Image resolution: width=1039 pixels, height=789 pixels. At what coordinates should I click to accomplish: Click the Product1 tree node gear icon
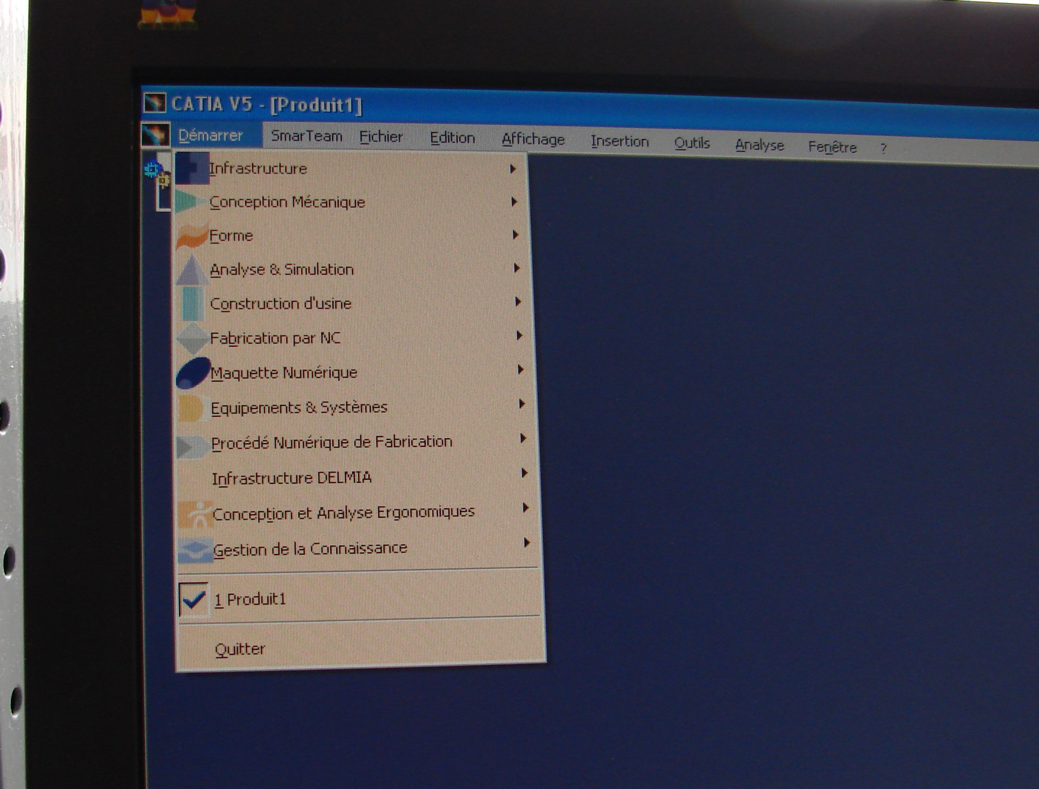click(x=152, y=169)
